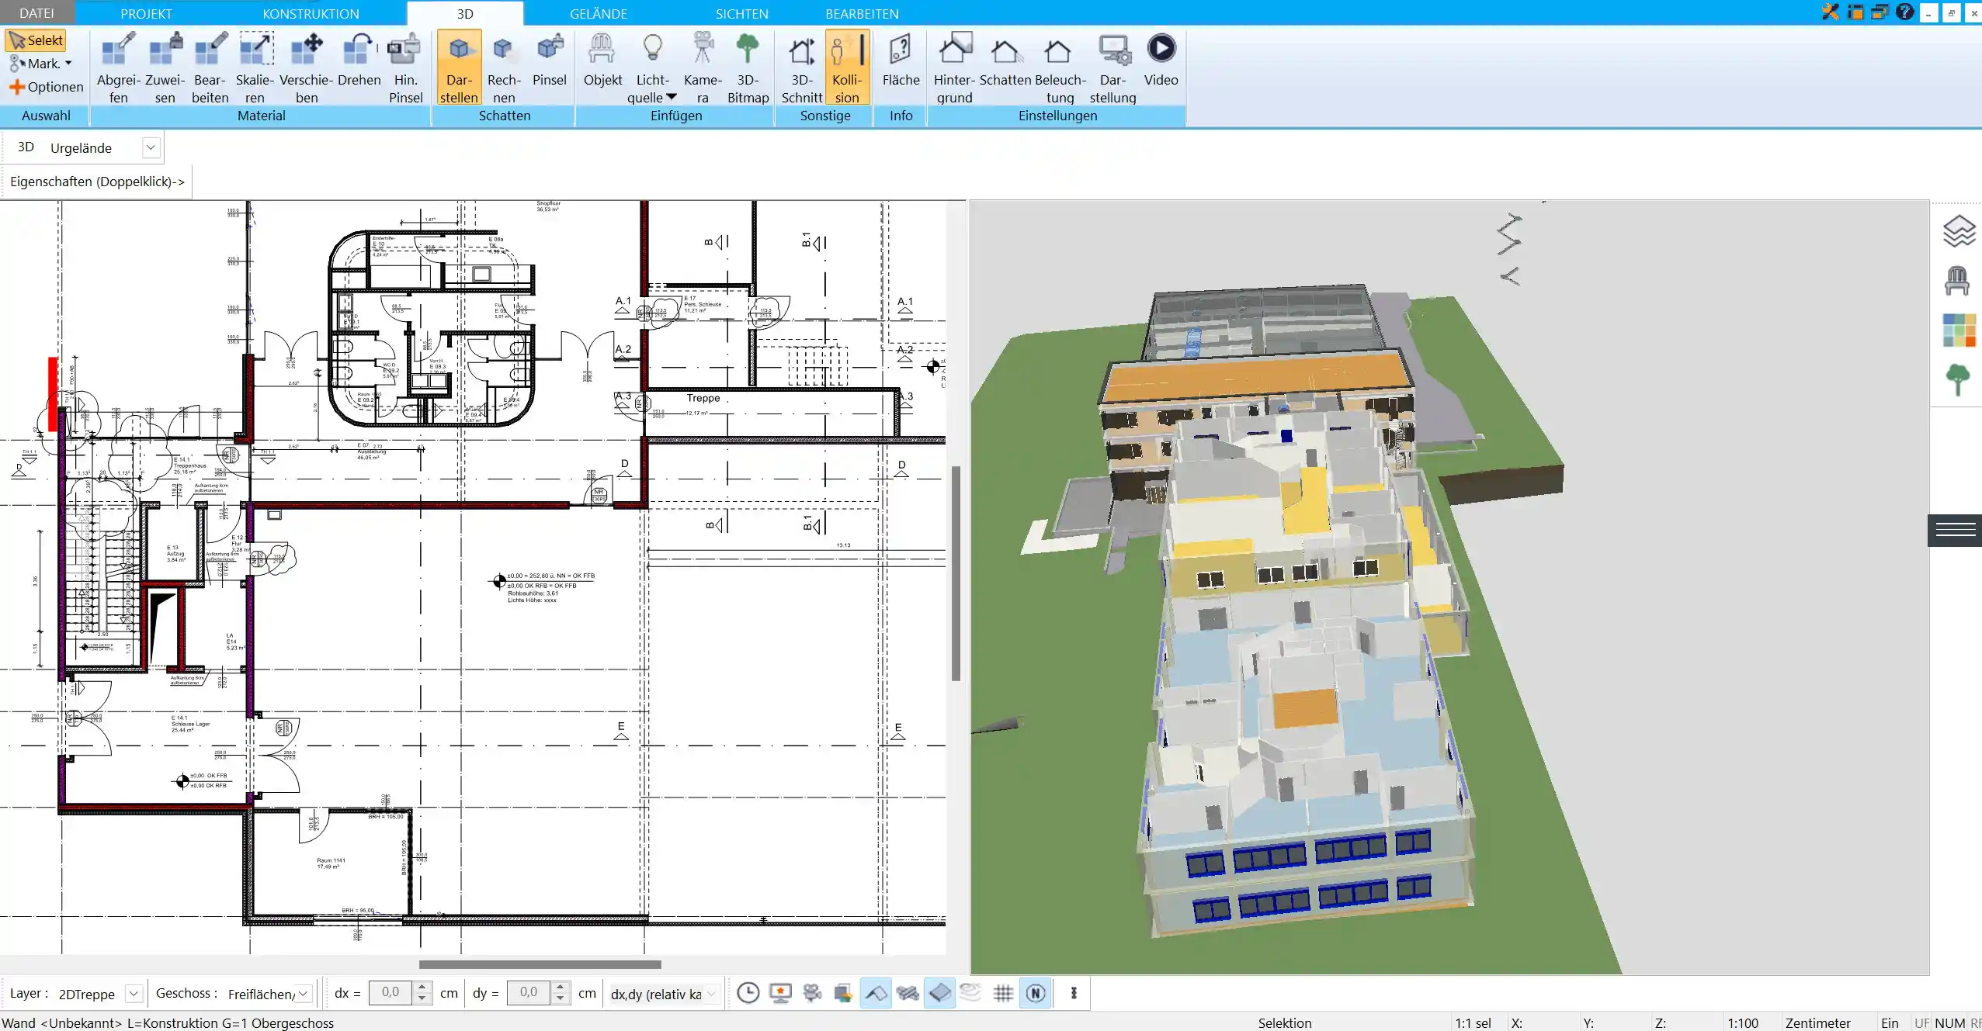The width and height of the screenshot is (1982, 1031).
Task: Insert an Objekt via chair icon
Action: (x=602, y=61)
